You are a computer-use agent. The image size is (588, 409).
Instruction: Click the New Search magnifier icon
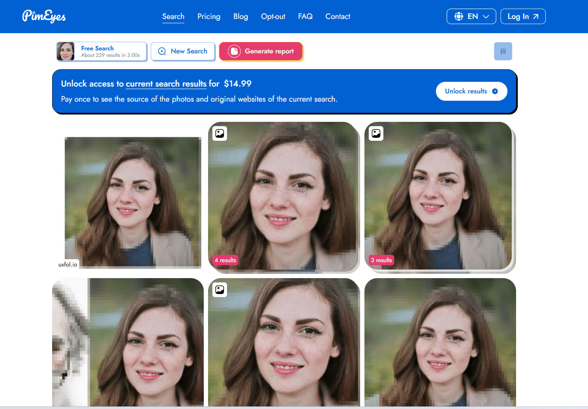coord(162,51)
